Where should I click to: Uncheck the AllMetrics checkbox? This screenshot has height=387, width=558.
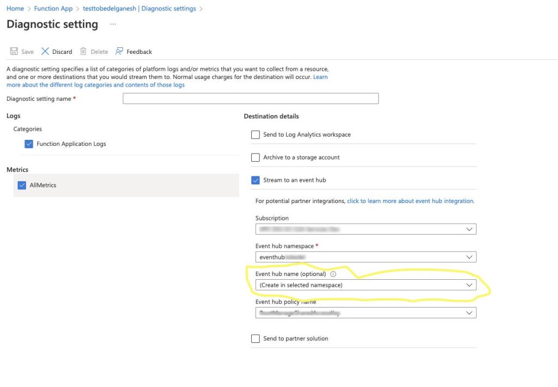pos(22,185)
